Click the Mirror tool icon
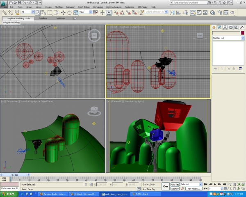246x197 pixels. click(x=172, y=12)
